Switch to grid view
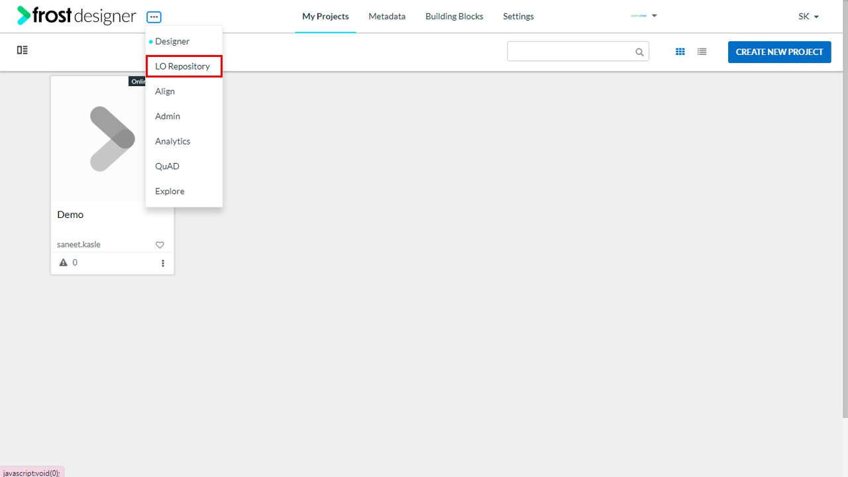 (x=680, y=52)
